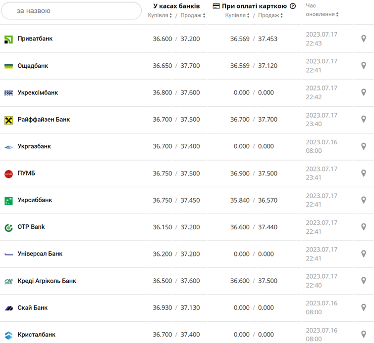Open the ПУМБ location pin icon
The image size is (374, 343).
pos(363,173)
